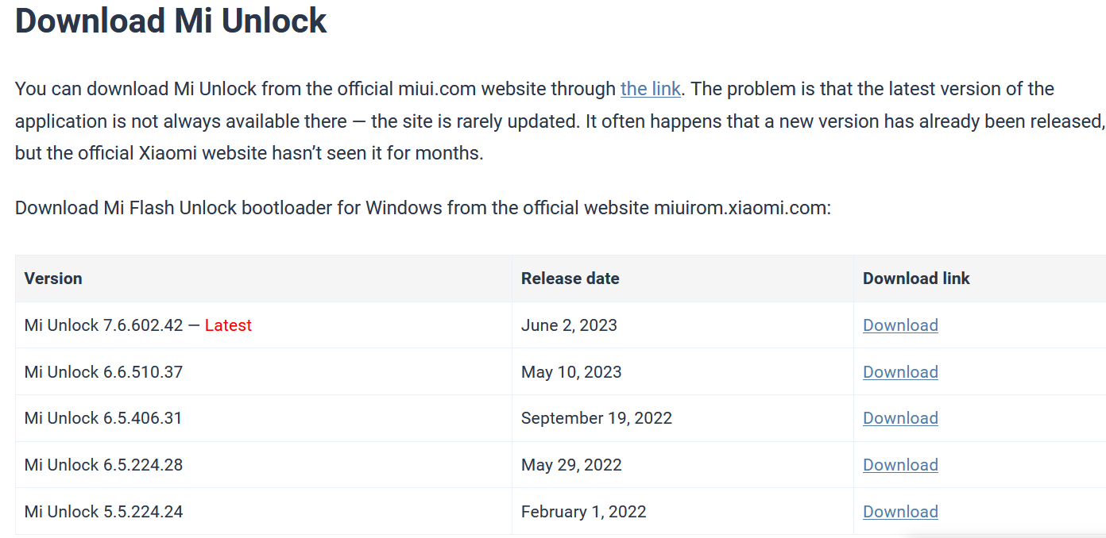Download the Mi Unlock 6.5.406.31 release
The width and height of the screenshot is (1106, 538).
point(900,418)
